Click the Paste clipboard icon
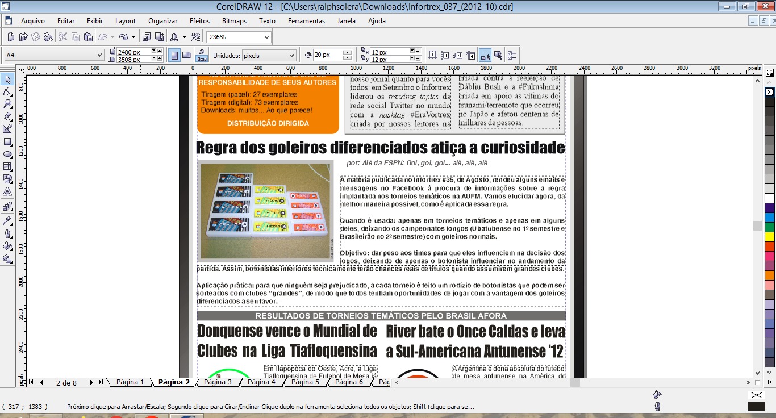Screen dimensions: 776x418 coord(88,37)
